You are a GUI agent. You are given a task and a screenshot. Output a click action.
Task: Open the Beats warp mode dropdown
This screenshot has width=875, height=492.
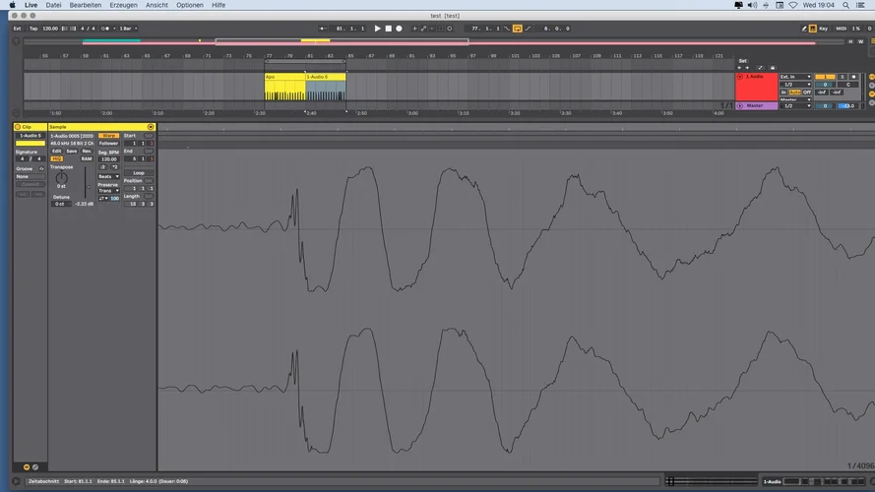coord(109,176)
